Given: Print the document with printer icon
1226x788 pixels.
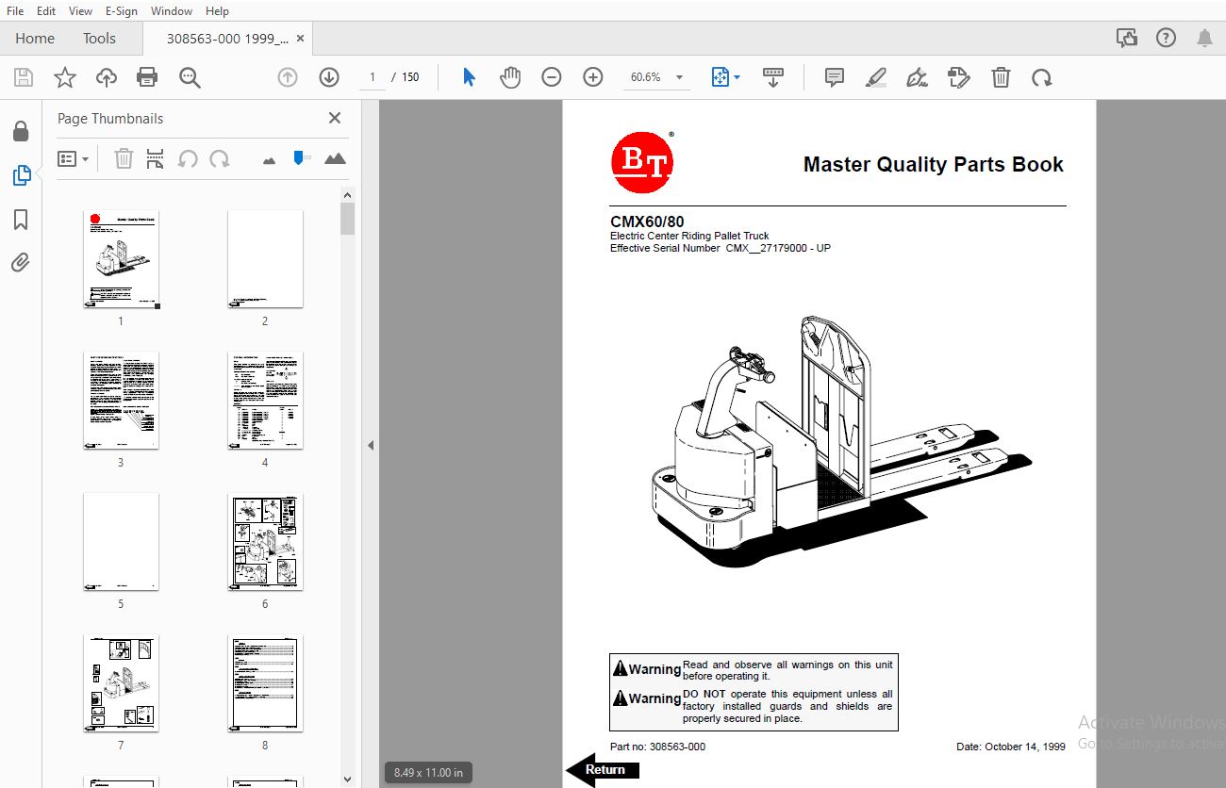Looking at the screenshot, I should coord(148,77).
